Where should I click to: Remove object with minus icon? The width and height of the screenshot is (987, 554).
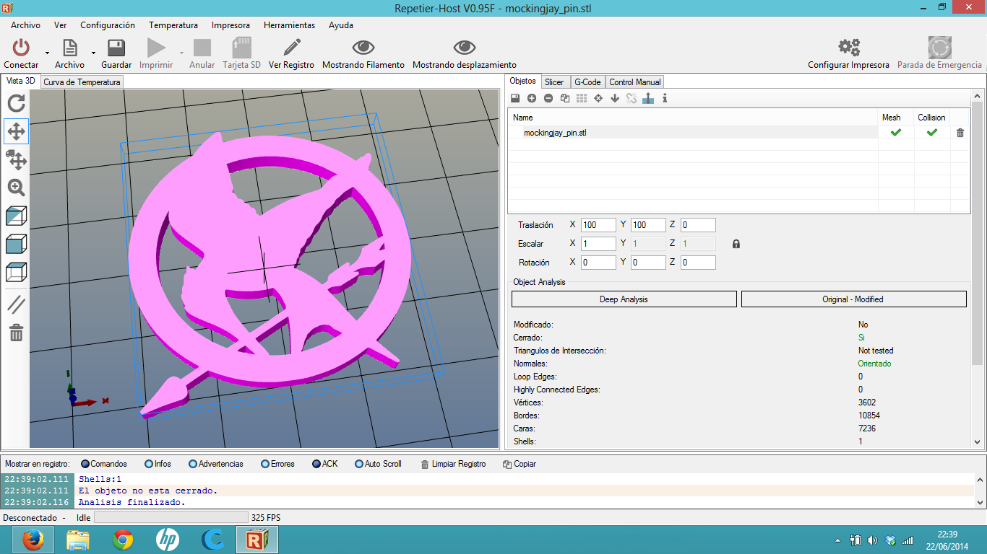point(548,98)
